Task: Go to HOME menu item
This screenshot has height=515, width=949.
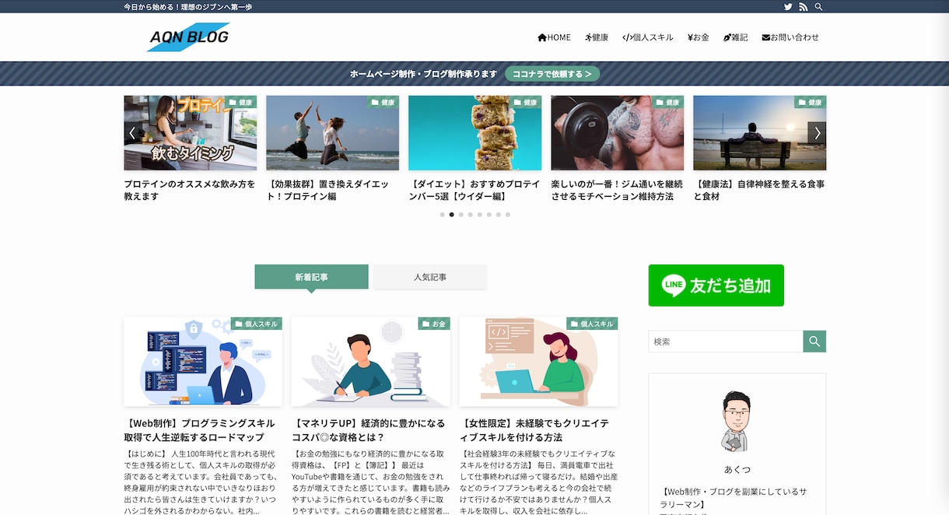Action: [554, 37]
